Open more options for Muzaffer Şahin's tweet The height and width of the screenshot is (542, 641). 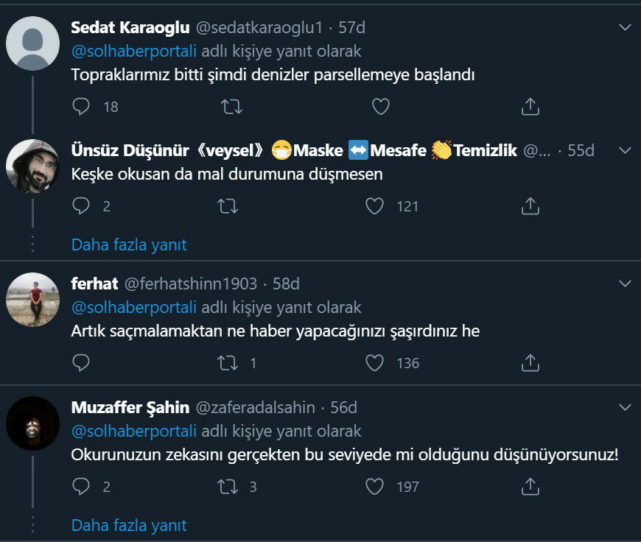(625, 407)
